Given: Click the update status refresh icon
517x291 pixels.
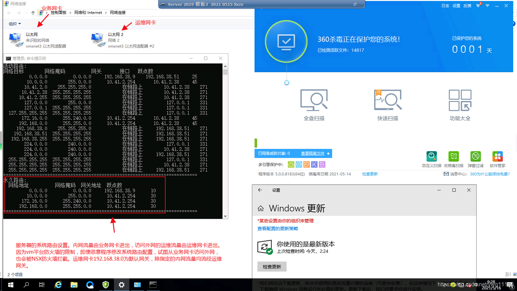Looking at the screenshot, I should click(265, 247).
